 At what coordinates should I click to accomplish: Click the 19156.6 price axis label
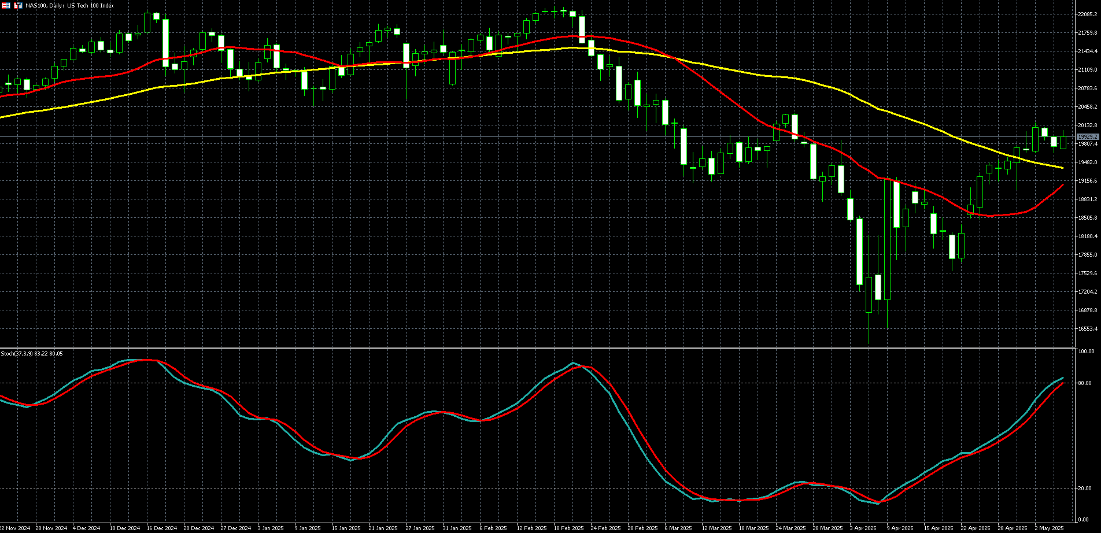click(x=1087, y=181)
